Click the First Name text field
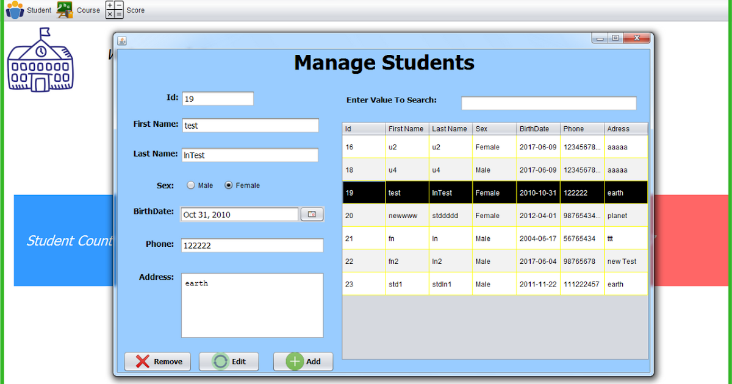The height and width of the screenshot is (384, 732). (250, 125)
